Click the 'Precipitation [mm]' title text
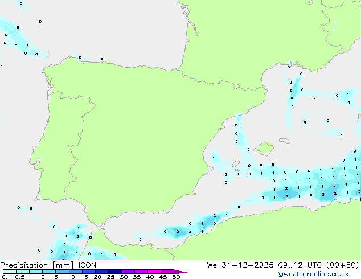The width and height of the screenshot is (361, 279). (x=37, y=265)
